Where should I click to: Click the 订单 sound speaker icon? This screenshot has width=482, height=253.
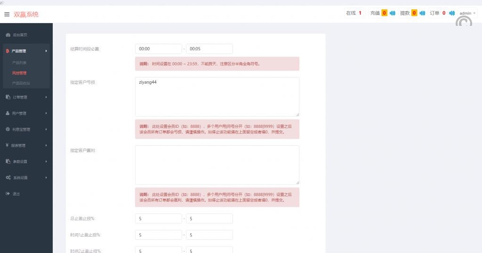click(x=451, y=13)
